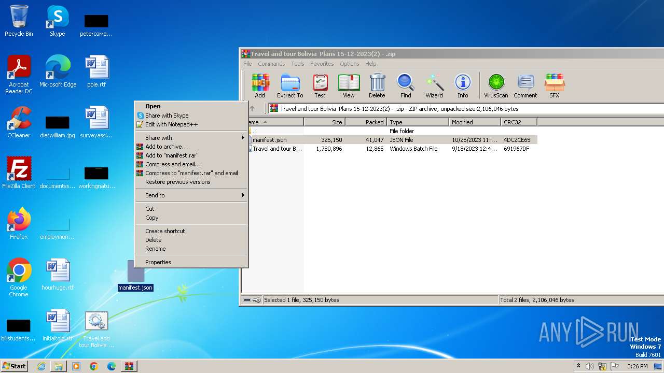
Task: Select the Travel and tour B... batch file row
Action: click(392, 149)
